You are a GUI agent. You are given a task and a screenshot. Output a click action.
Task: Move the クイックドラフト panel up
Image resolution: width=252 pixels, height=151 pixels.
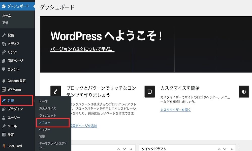(219, 149)
